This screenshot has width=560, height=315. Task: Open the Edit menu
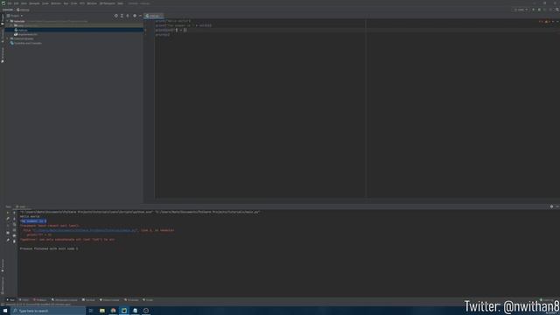click(x=16, y=3)
